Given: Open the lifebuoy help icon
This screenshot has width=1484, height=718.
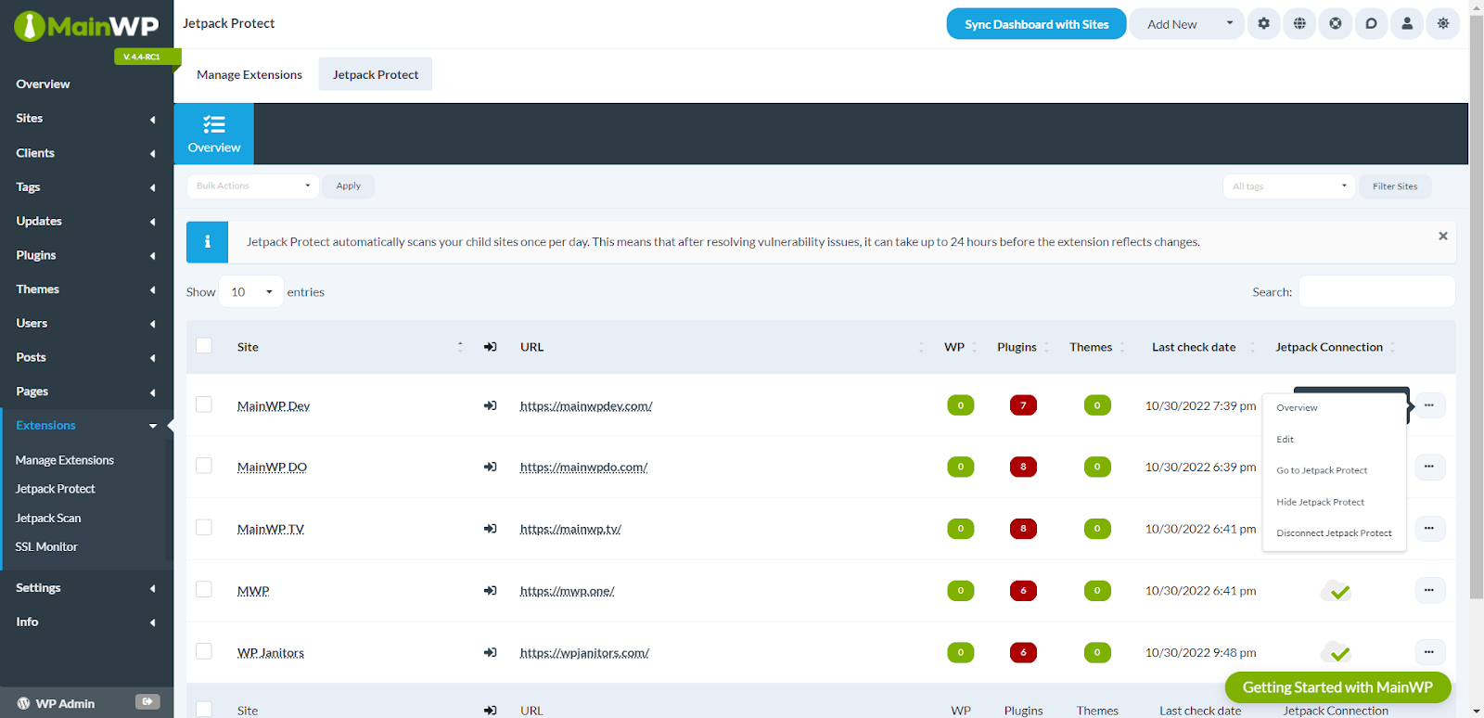Looking at the screenshot, I should [x=1336, y=24].
